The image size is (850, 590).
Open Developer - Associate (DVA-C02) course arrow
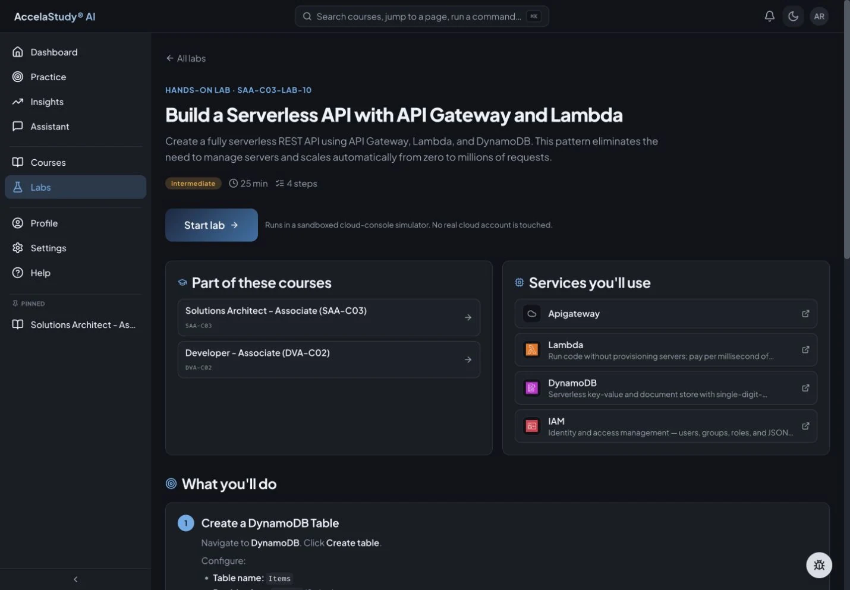click(468, 359)
